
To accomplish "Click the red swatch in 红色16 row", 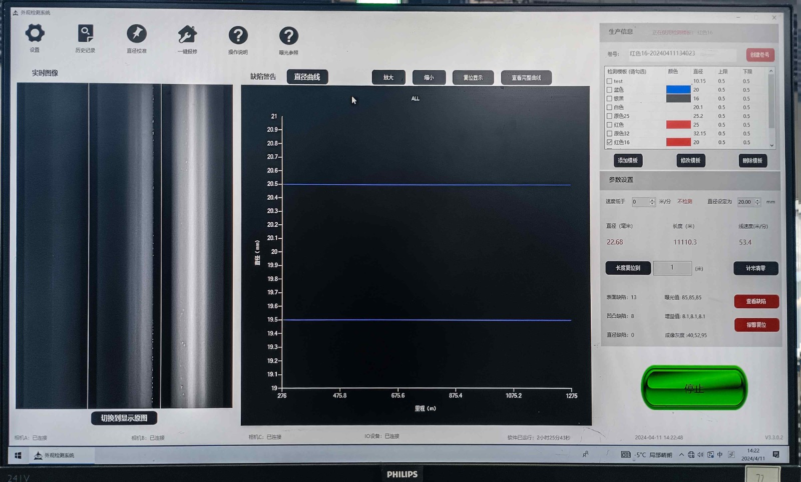I will [x=678, y=142].
